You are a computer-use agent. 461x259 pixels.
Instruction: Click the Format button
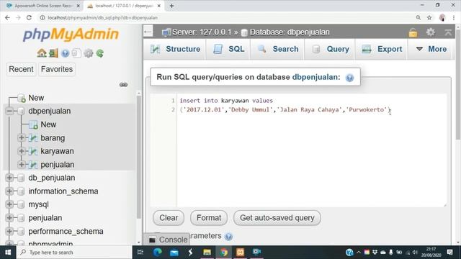click(209, 218)
